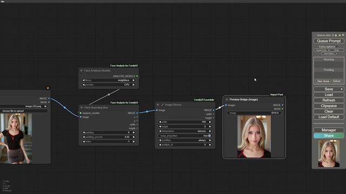The height and width of the screenshot is (194, 346).
Task: Click the Queue Front button
Action: click(321, 50)
